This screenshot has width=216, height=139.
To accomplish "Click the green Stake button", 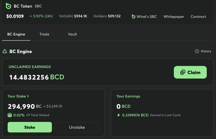I will click(x=30, y=127).
